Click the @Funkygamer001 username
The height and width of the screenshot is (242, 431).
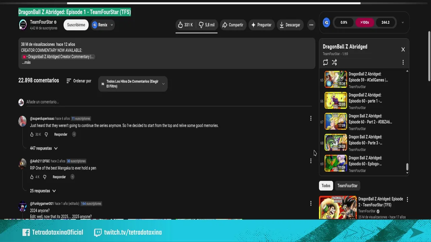tap(42, 204)
